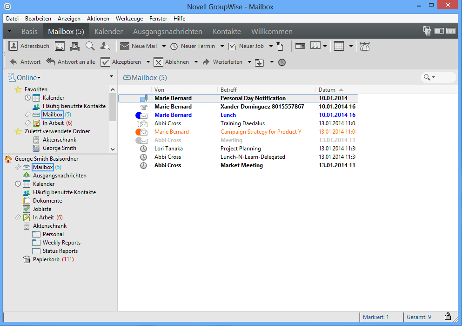Create a Neuer Termin appointment
462x326 pixels.
coord(193,46)
